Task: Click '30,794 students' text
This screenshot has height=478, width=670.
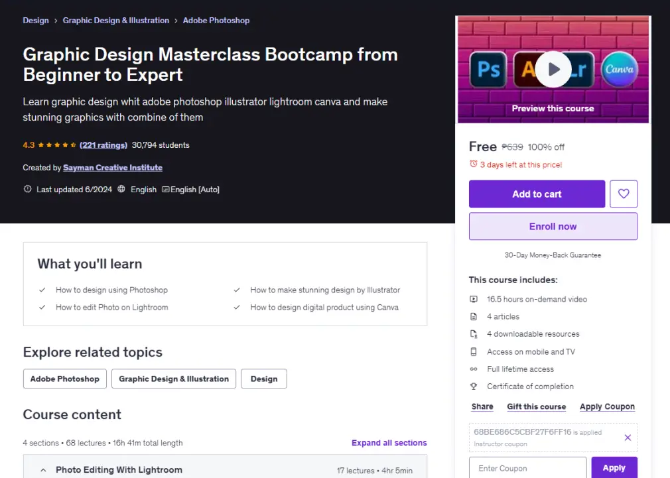Action: (161, 145)
